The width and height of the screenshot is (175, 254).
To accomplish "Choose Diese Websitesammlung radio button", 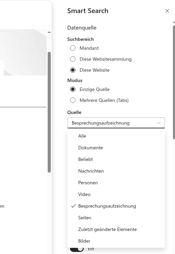I will tap(73, 59).
